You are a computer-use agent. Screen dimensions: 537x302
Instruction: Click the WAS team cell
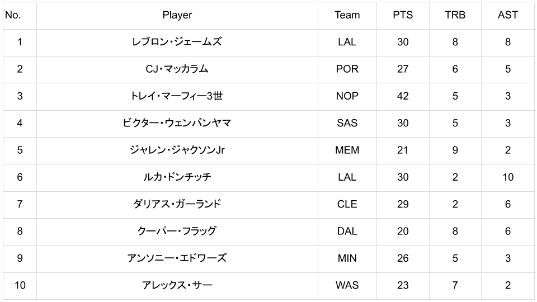347,285
